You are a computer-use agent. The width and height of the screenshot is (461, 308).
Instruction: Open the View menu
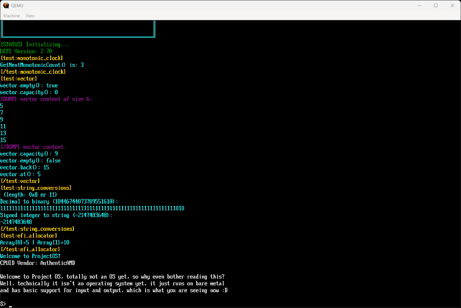point(30,16)
